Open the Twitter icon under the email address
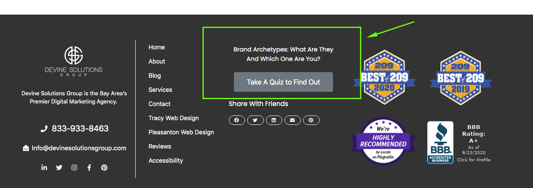The width and height of the screenshot is (533, 188). (x=59, y=167)
